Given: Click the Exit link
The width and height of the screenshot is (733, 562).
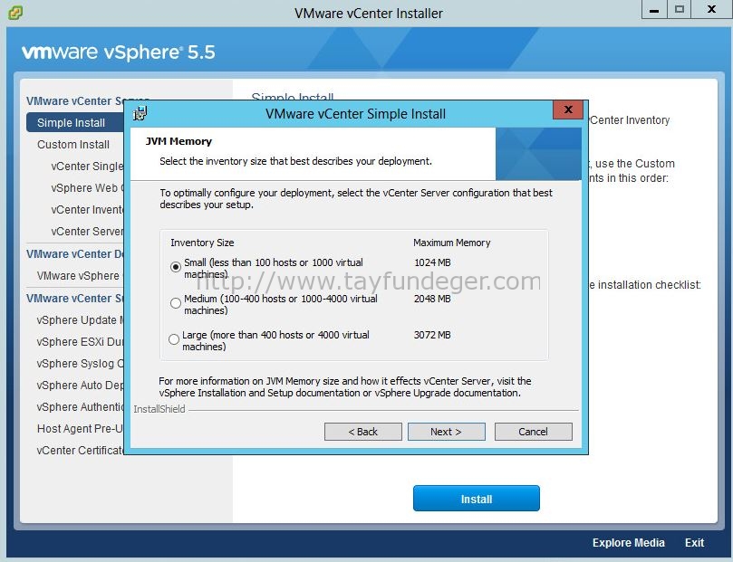Looking at the screenshot, I should coord(694,542).
